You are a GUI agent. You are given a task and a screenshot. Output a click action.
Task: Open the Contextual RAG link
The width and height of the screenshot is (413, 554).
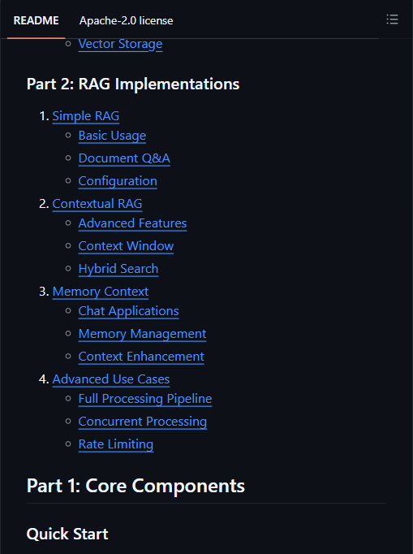click(97, 204)
